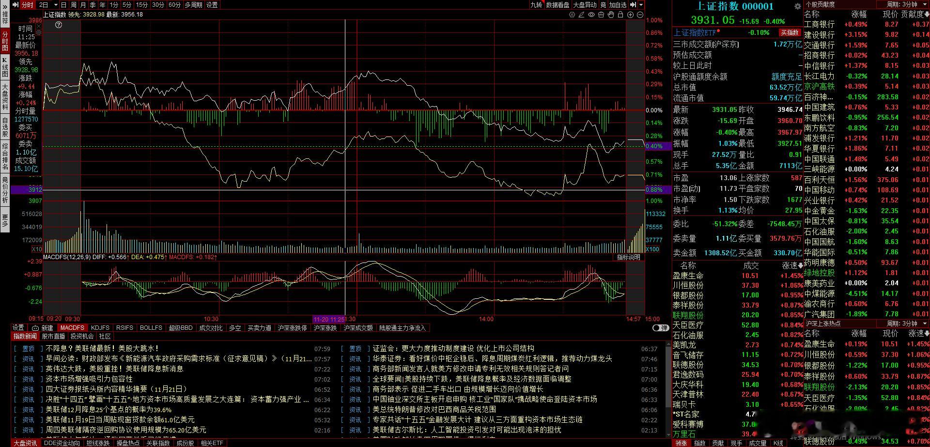
Task: Sort by 贡献度 column header
Action: [x=914, y=15]
